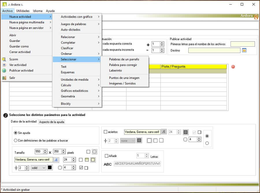Open the Utilidades menu

click(x=23, y=11)
